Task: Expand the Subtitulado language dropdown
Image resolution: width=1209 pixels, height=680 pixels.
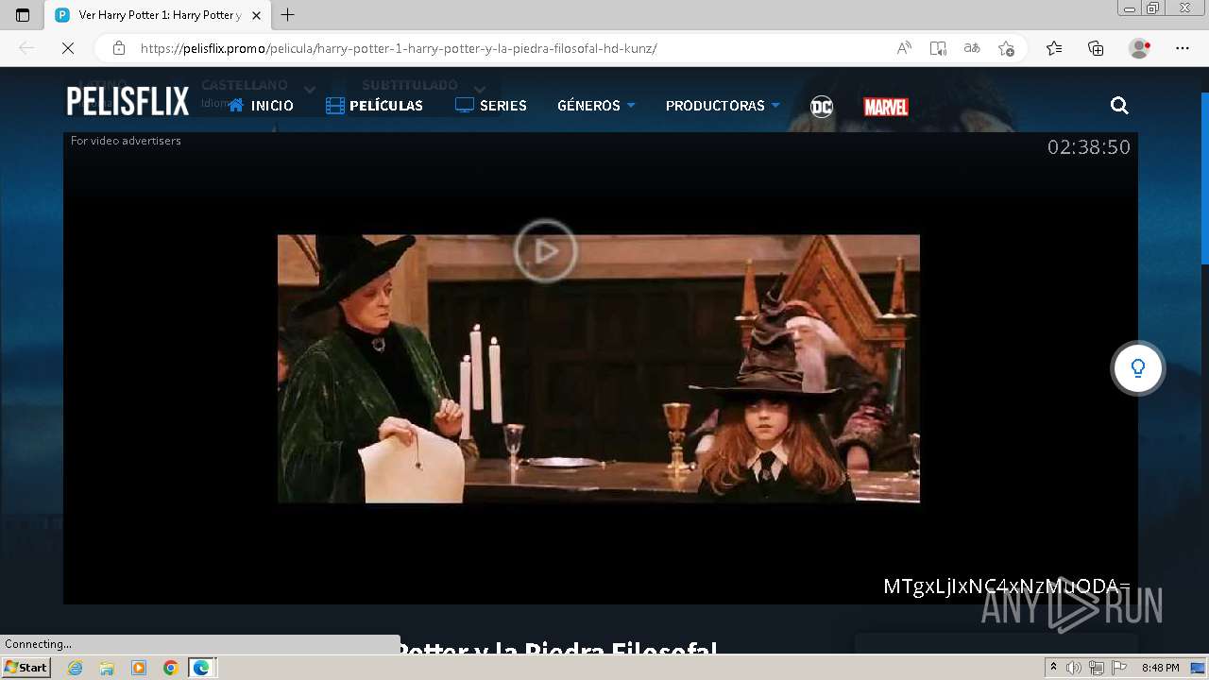Action: pos(424,86)
